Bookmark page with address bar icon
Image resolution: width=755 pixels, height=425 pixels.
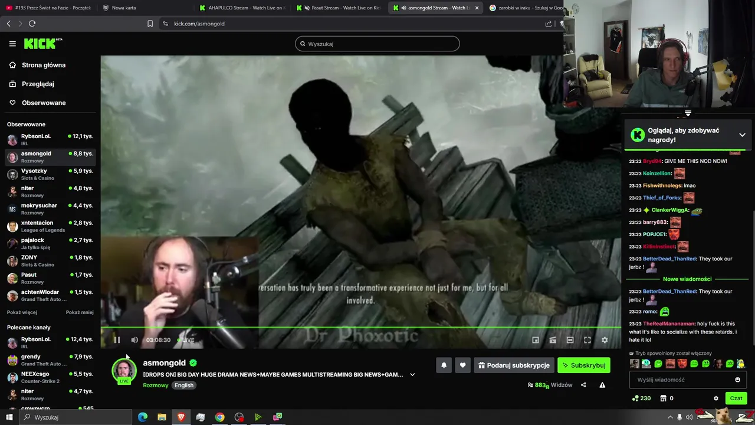click(150, 24)
